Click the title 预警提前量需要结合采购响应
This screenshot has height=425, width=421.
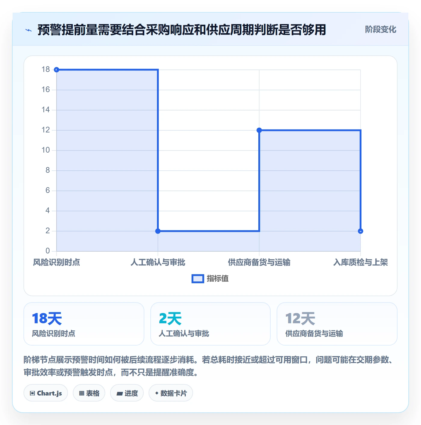182,30
